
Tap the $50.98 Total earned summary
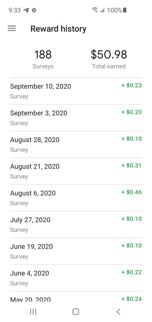[x=109, y=59]
